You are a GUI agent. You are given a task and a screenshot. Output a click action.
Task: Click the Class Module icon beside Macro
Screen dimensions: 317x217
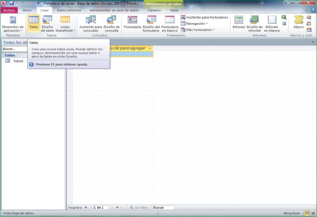tap(309, 24)
